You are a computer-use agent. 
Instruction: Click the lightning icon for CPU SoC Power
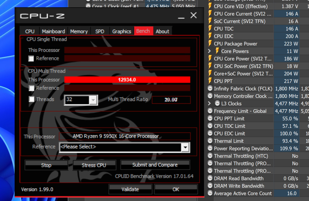pos(210,66)
